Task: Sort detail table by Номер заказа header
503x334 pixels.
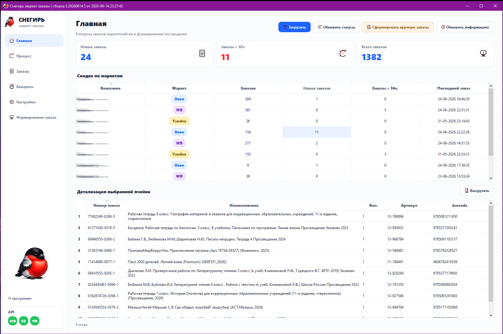Action: tap(107, 205)
